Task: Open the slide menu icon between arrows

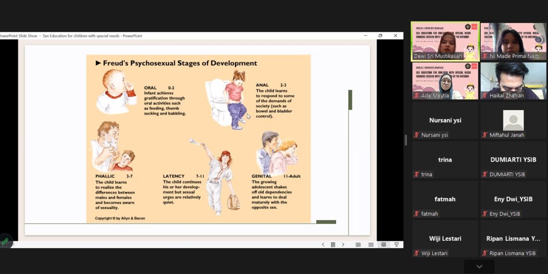Action: (333, 245)
